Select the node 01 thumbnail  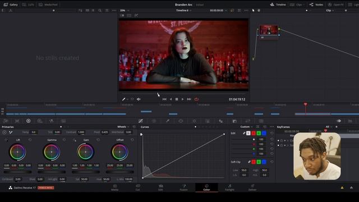click(269, 30)
